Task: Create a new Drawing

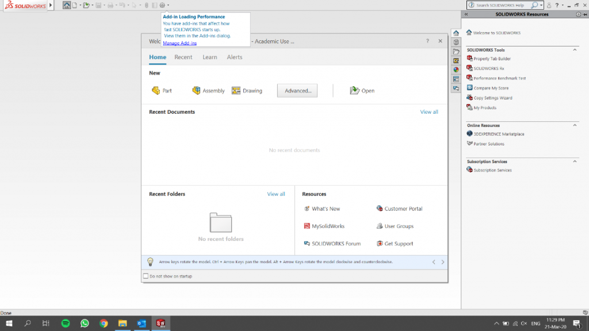Action: [x=247, y=90]
